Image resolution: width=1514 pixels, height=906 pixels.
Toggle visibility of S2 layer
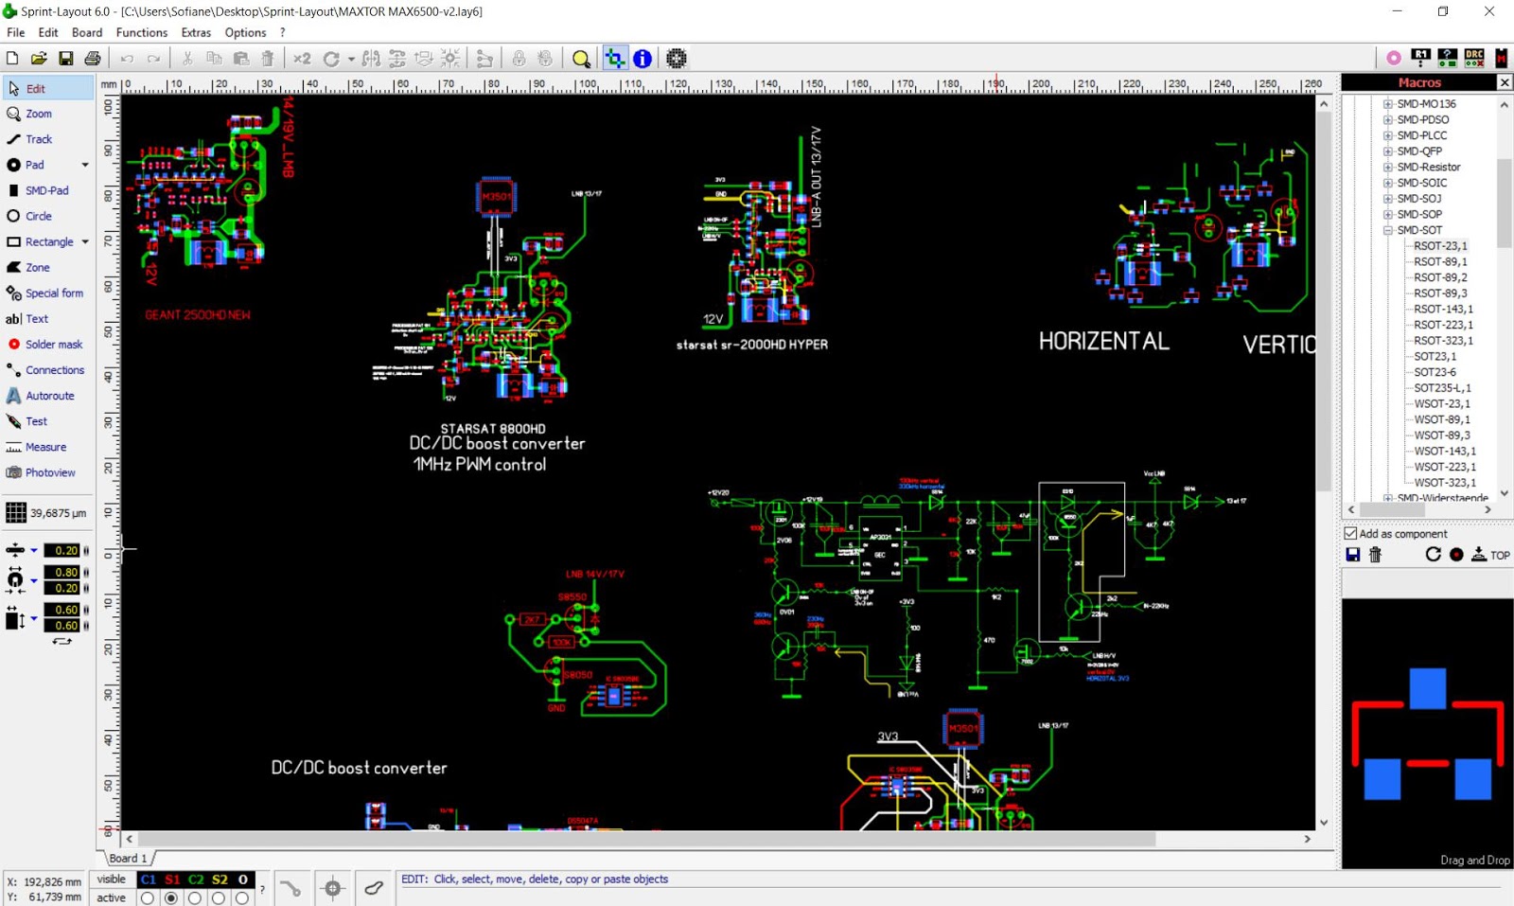(220, 879)
